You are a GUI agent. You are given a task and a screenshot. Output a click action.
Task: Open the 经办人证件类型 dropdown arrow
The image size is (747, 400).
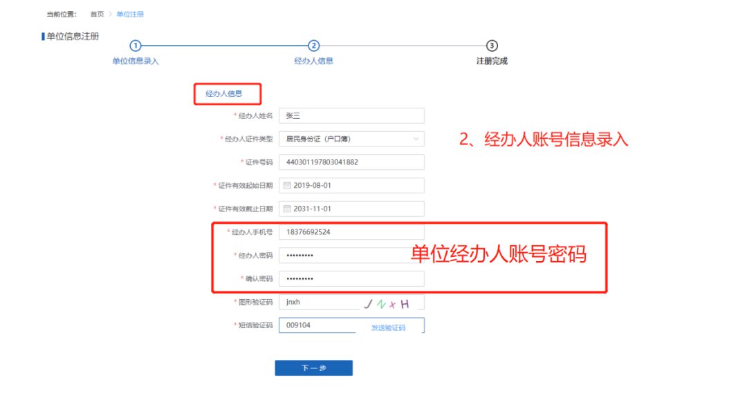tap(416, 139)
